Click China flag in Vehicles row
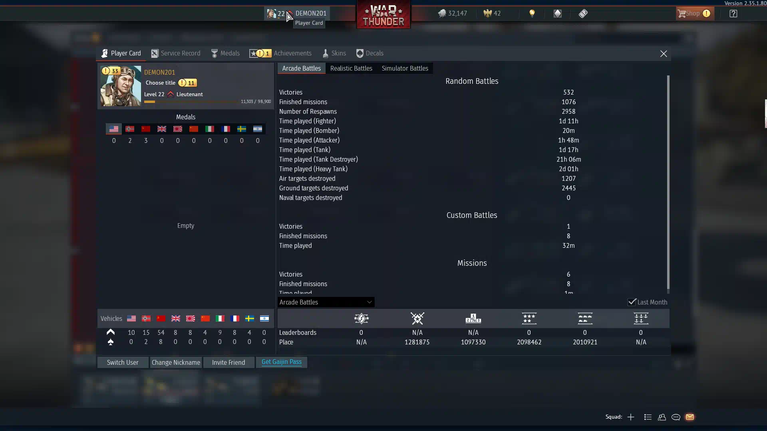 click(205, 318)
